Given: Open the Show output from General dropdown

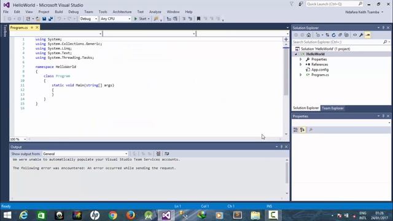Looking at the screenshot, I should coord(85,153).
